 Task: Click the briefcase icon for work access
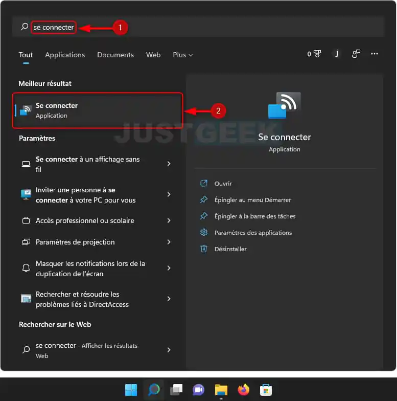tap(26, 220)
